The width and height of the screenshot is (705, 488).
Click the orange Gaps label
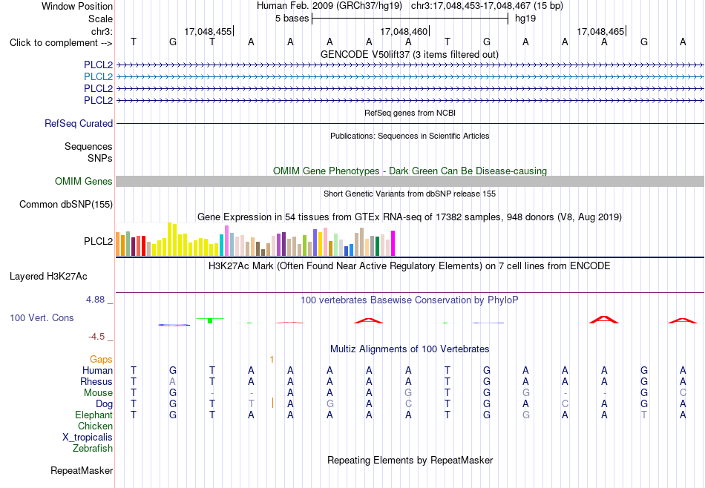(x=101, y=359)
